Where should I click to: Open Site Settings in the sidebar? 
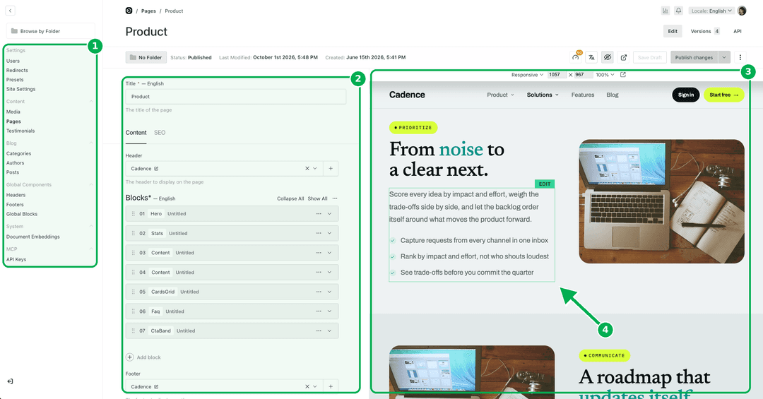click(x=21, y=89)
